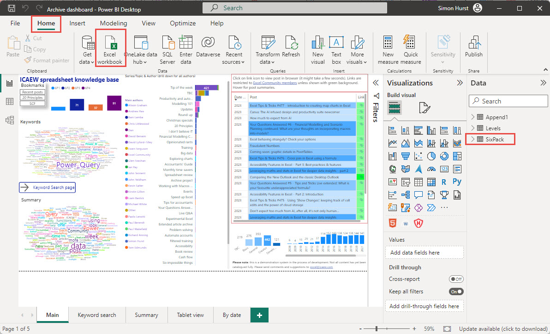Turn off Keep all filters toggle
This screenshot has width=550, height=334.
[x=456, y=291]
